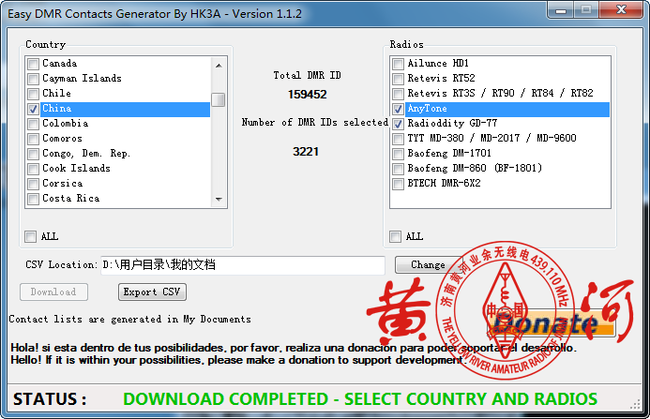
Task: Close the Easy DMR Contacts Generator window
Action: (621, 10)
